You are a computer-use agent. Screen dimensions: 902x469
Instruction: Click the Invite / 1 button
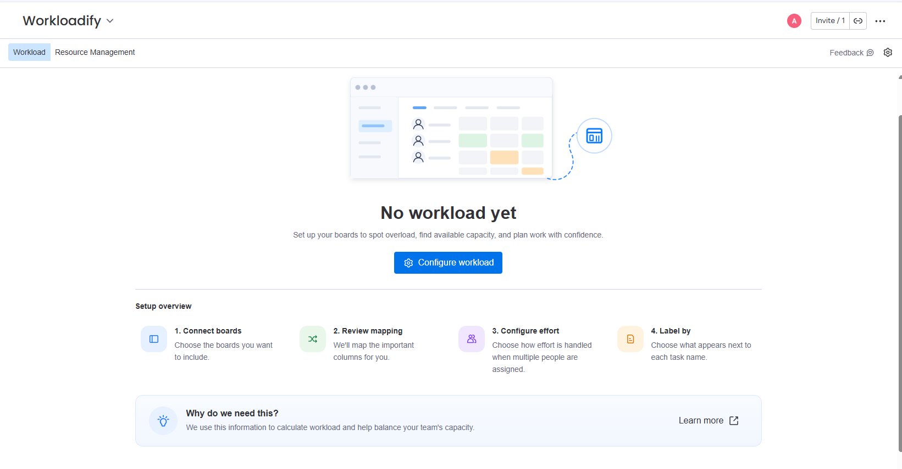tap(830, 21)
